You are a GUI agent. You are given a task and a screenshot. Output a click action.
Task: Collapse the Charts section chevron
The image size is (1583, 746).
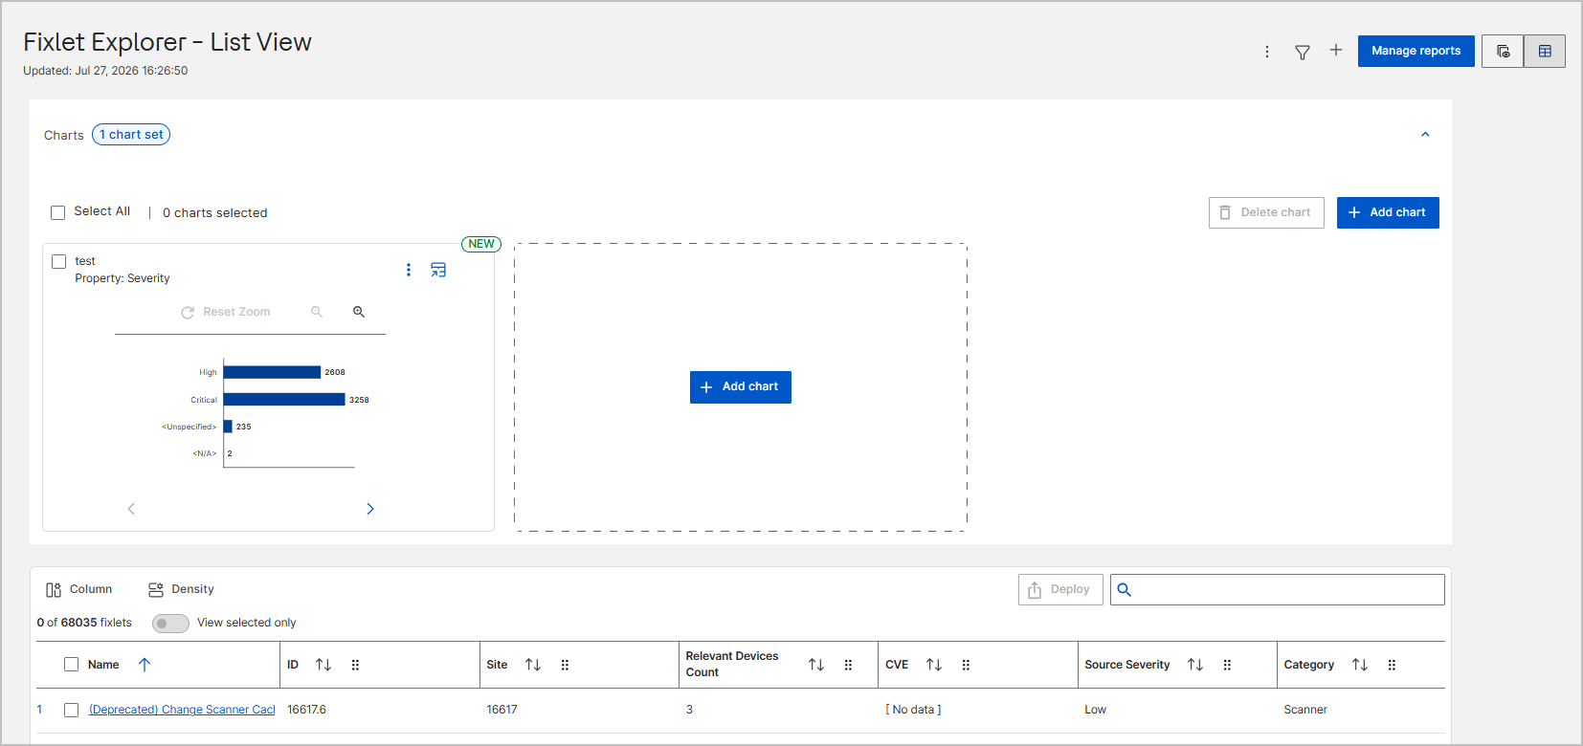pyautogui.click(x=1425, y=135)
